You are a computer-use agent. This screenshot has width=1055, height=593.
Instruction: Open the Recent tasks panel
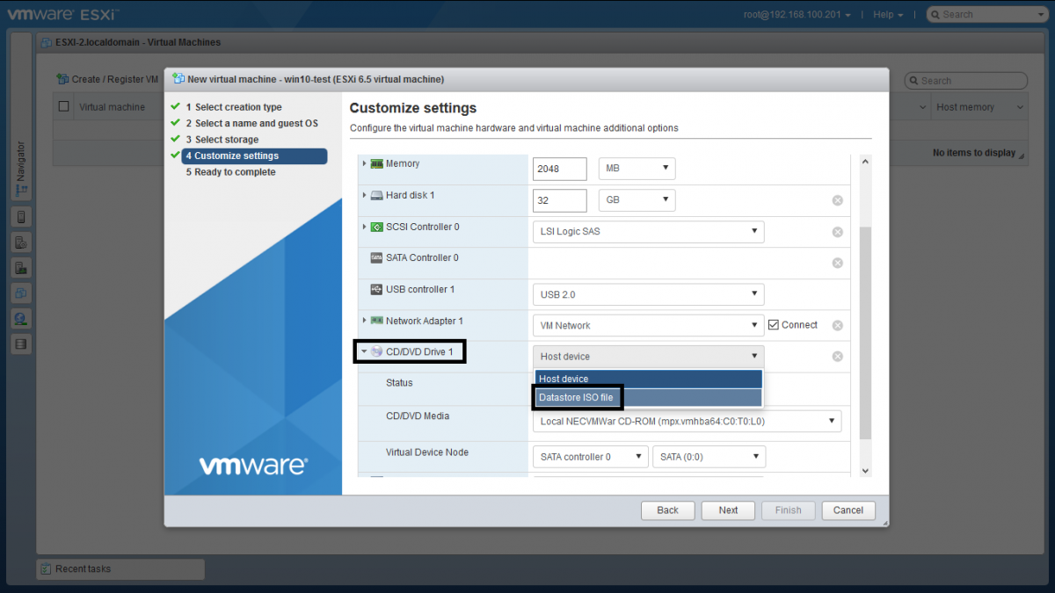[x=120, y=569]
